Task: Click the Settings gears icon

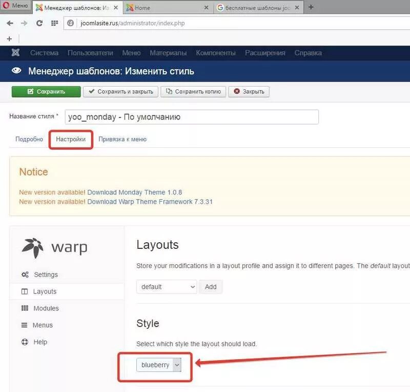Action: pos(25,275)
